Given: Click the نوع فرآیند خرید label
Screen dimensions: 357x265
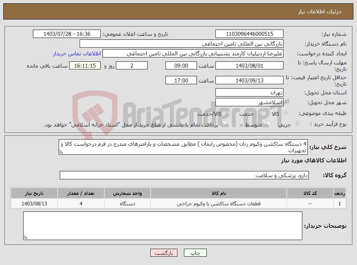Looking at the screenshot, I should point(328,124).
